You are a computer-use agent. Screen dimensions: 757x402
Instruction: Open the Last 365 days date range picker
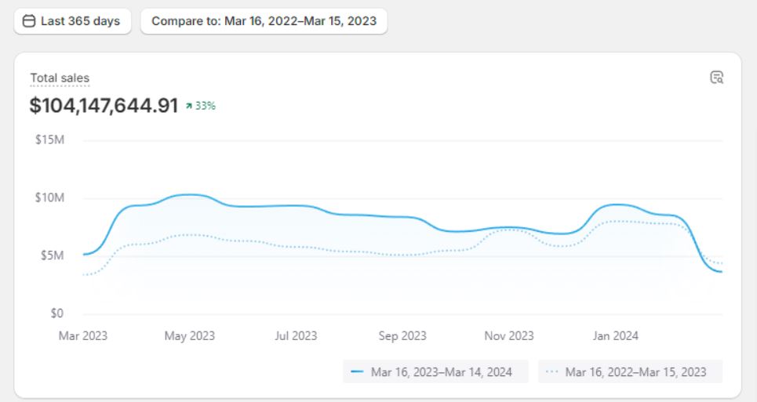[x=72, y=21]
